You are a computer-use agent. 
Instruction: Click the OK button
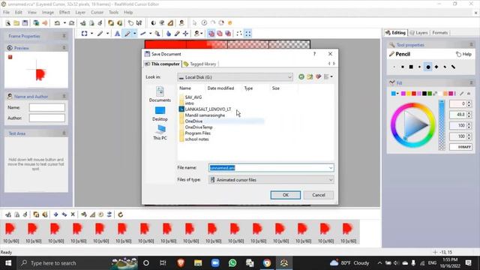(285, 195)
